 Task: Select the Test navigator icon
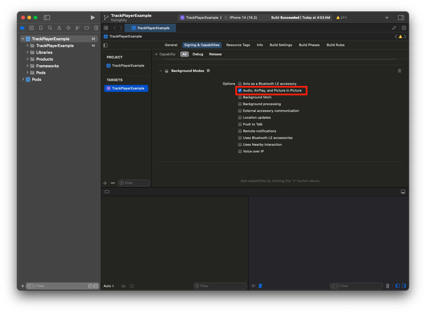coord(68,28)
